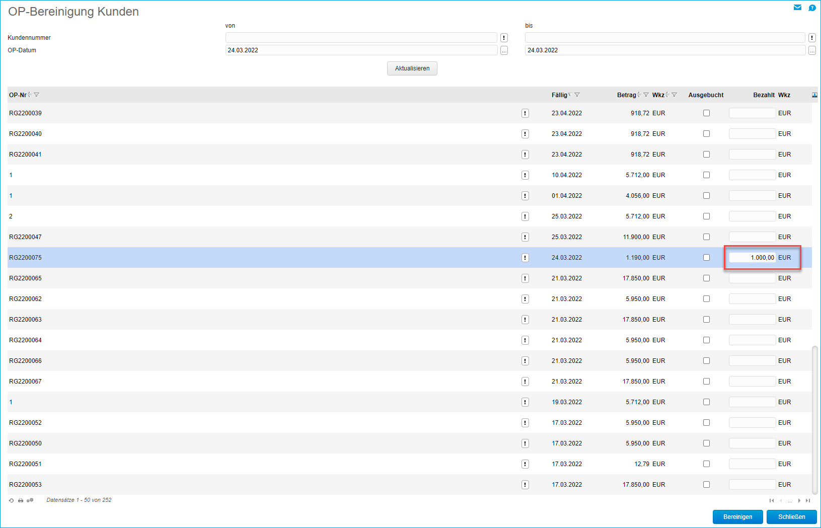This screenshot has height=528, width=821.
Task: Click the Schließen button
Action: 791,517
